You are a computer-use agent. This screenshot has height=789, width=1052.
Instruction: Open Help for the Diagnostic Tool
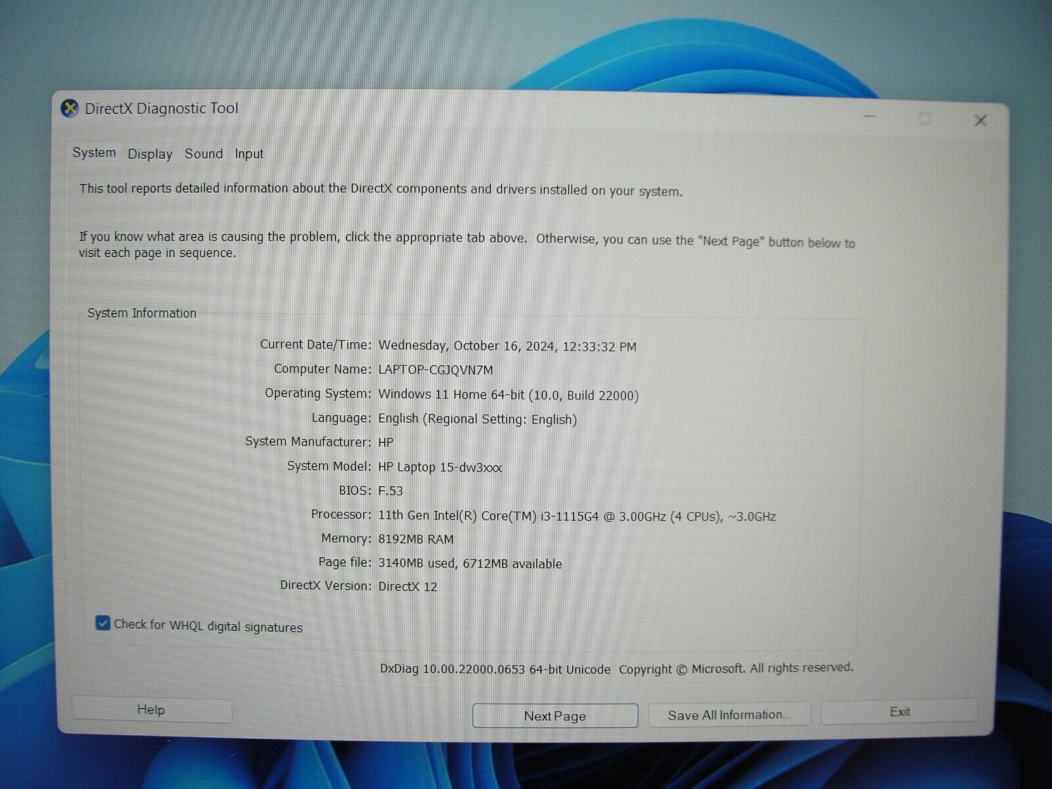(152, 710)
